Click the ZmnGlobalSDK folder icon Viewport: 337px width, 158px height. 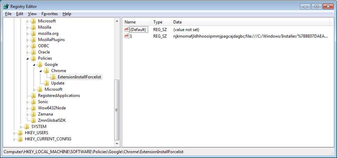(x=33, y=120)
